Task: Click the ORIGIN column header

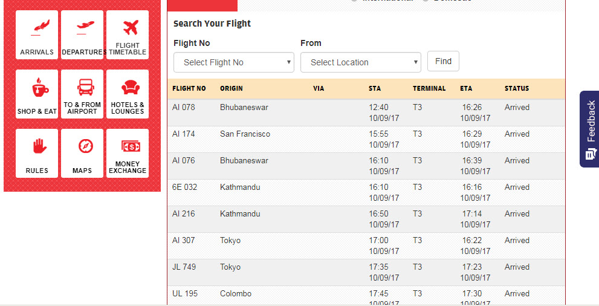Action: click(232, 88)
